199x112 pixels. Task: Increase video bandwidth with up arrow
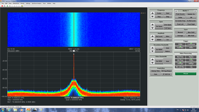153,59
